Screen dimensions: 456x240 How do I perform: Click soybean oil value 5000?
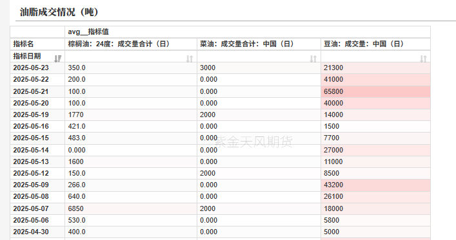[332, 232]
